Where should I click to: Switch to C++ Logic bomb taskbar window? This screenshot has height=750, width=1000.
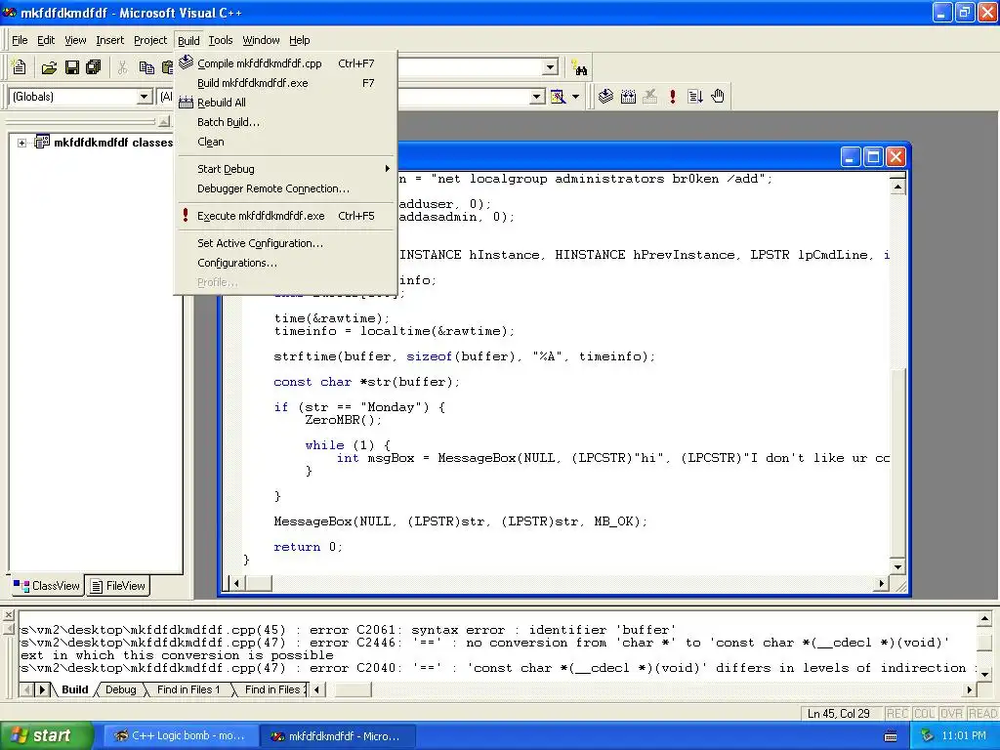tap(180, 736)
